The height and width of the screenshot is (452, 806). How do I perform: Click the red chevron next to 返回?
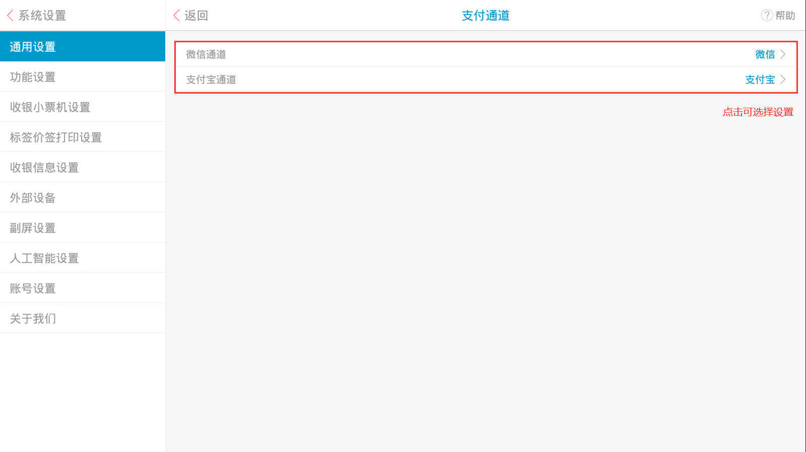point(176,16)
